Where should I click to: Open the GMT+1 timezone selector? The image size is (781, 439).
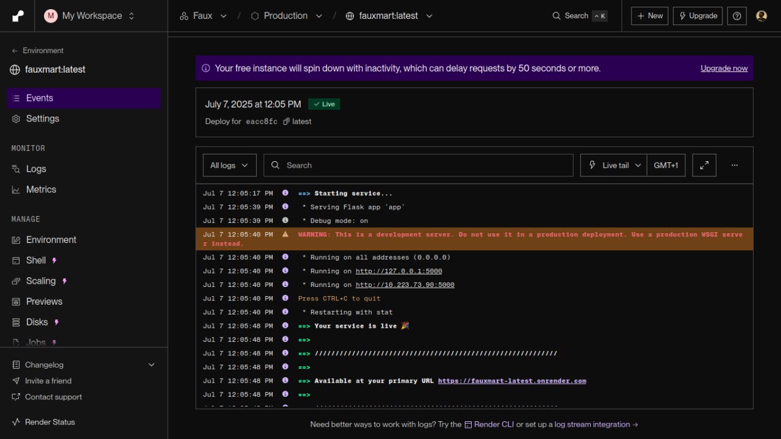pyautogui.click(x=666, y=165)
